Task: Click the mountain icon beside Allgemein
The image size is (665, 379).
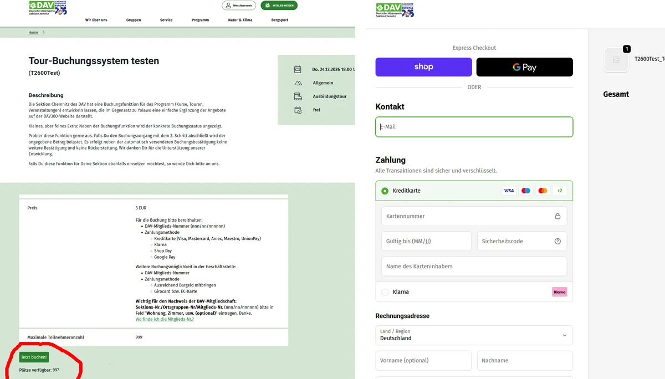Action: (x=298, y=83)
